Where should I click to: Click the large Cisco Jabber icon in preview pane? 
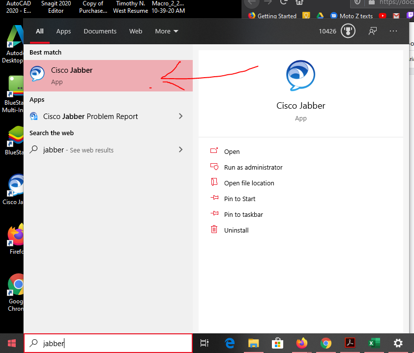[x=300, y=76]
